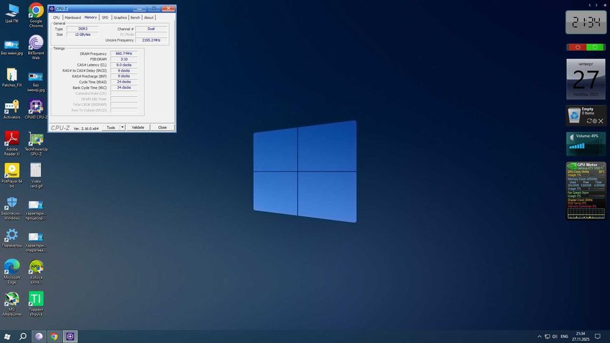
Task: Switch to Chrome in the taskbar
Action: coord(54,336)
